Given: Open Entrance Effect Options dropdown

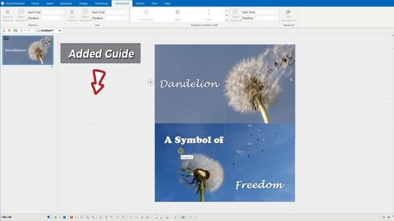Looking at the screenshot, I should pos(21,15).
